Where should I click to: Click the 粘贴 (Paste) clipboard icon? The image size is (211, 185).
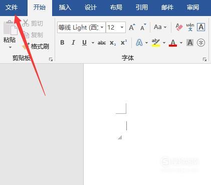tap(10, 28)
